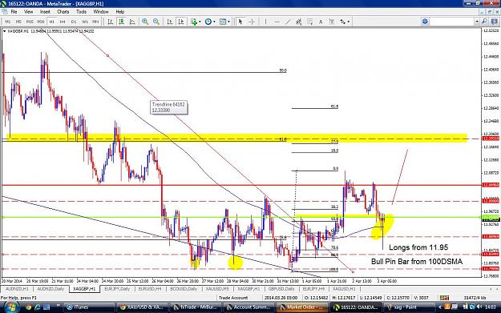Expand the periods dropdown arrow
The width and height of the screenshot is (501, 313).
(214, 22)
